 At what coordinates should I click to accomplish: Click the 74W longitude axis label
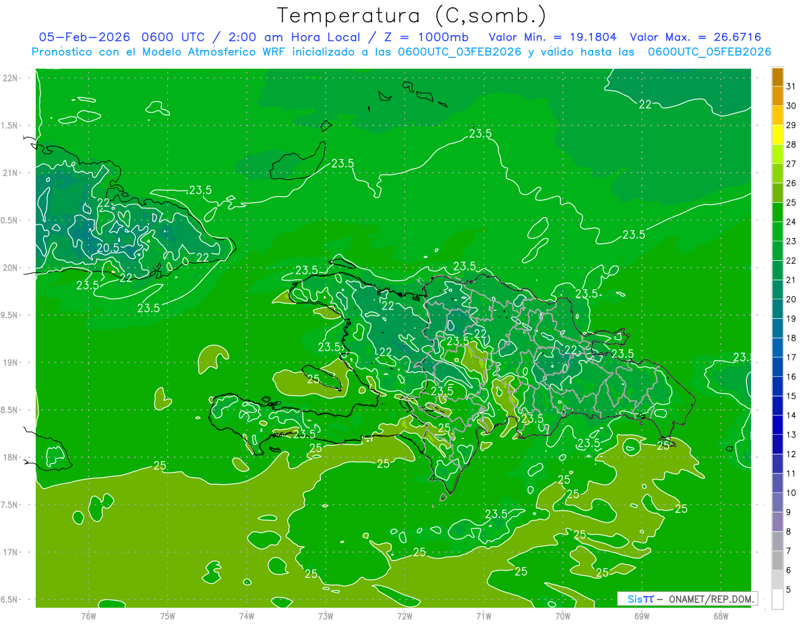(246, 616)
